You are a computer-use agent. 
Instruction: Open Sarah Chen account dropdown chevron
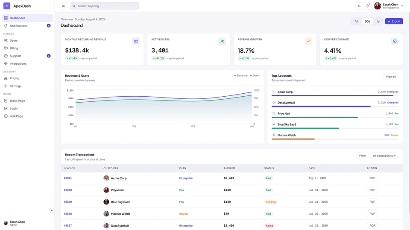point(402,6)
